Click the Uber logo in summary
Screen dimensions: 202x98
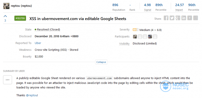click(x=8, y=80)
